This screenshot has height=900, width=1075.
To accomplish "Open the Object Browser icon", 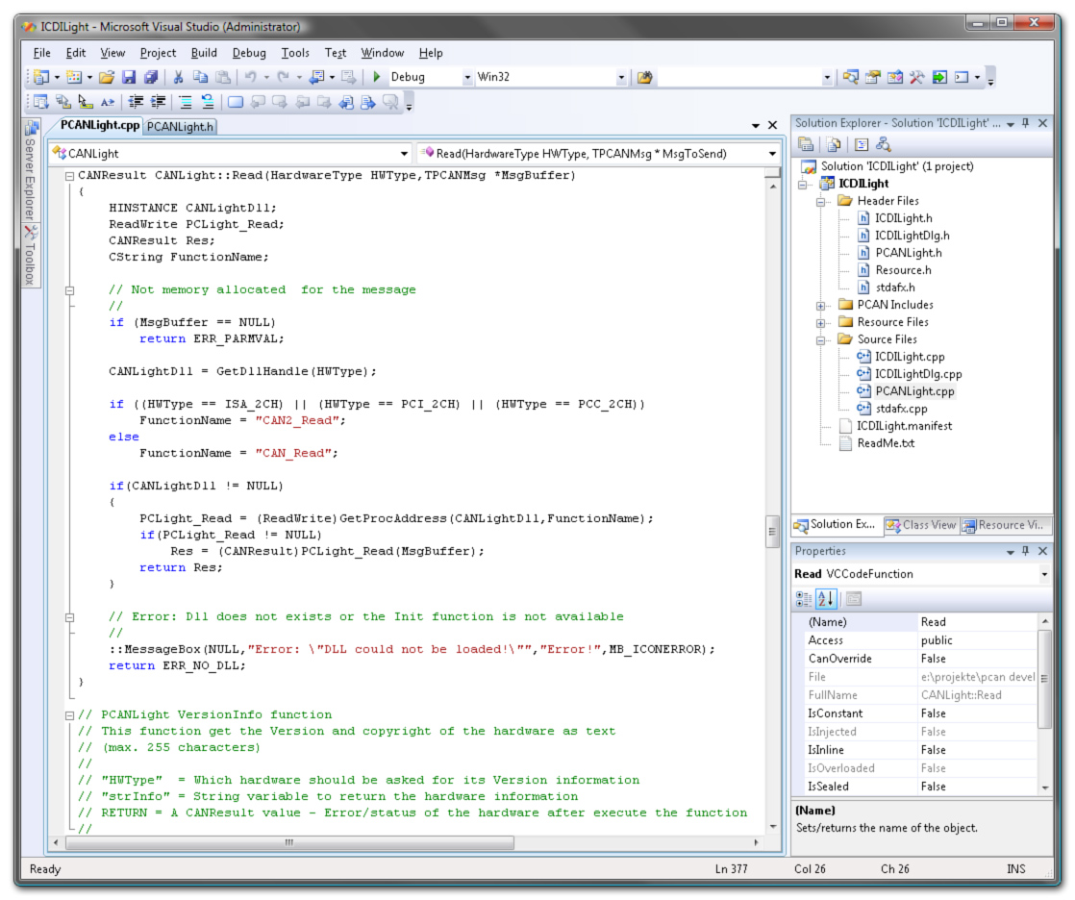I will pyautogui.click(x=894, y=77).
